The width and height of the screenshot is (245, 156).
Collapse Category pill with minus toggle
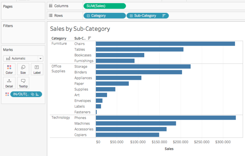[x=88, y=16]
